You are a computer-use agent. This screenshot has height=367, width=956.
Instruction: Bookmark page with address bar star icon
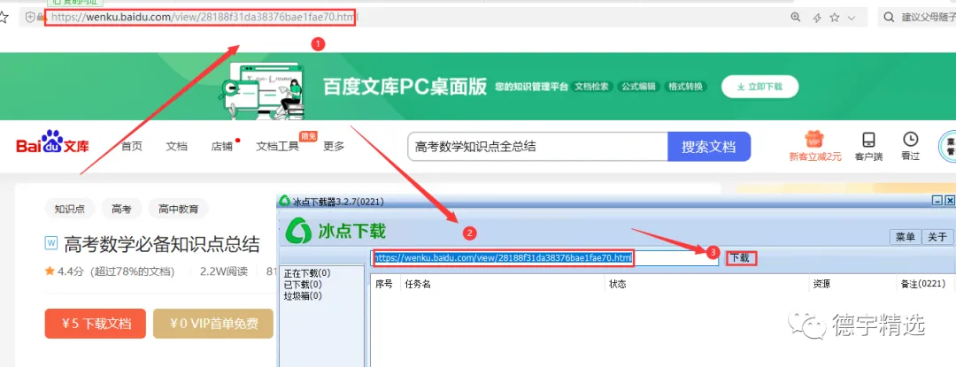coord(836,18)
